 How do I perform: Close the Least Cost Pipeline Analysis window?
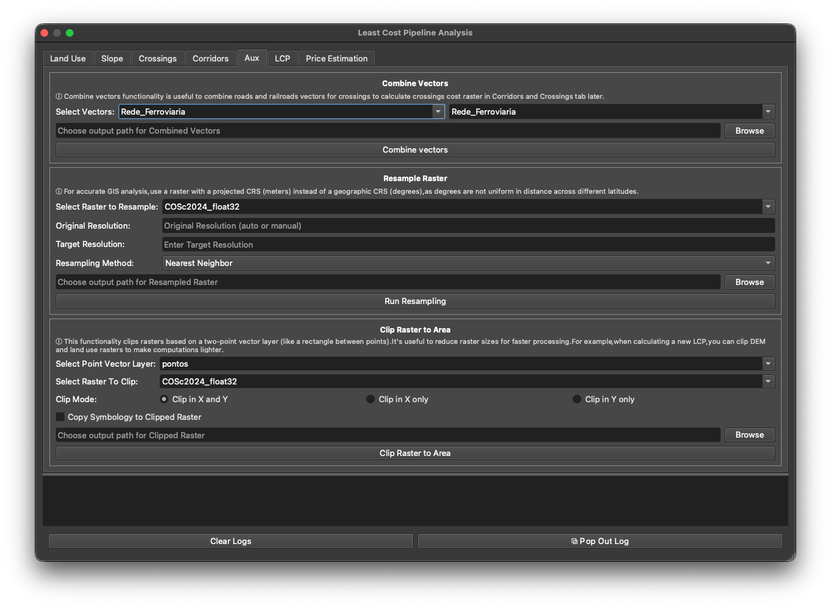pos(44,33)
